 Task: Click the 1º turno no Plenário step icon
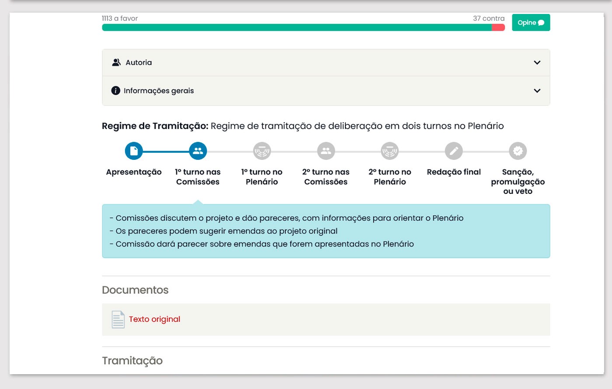(262, 151)
